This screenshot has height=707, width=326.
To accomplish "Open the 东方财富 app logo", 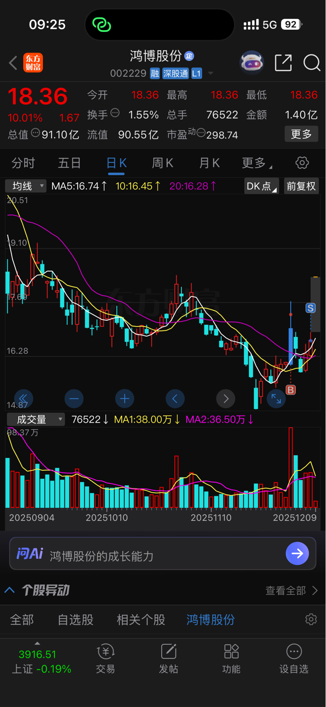I will pyautogui.click(x=33, y=63).
